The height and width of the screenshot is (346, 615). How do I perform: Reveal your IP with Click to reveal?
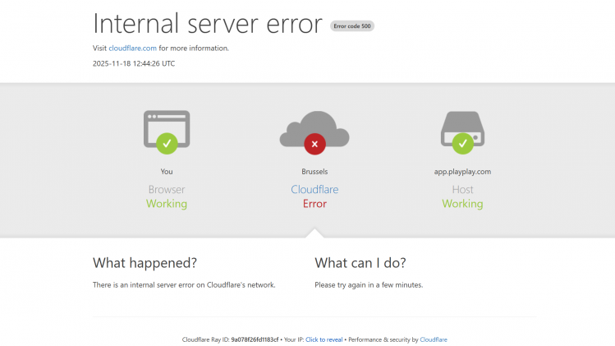324,339
